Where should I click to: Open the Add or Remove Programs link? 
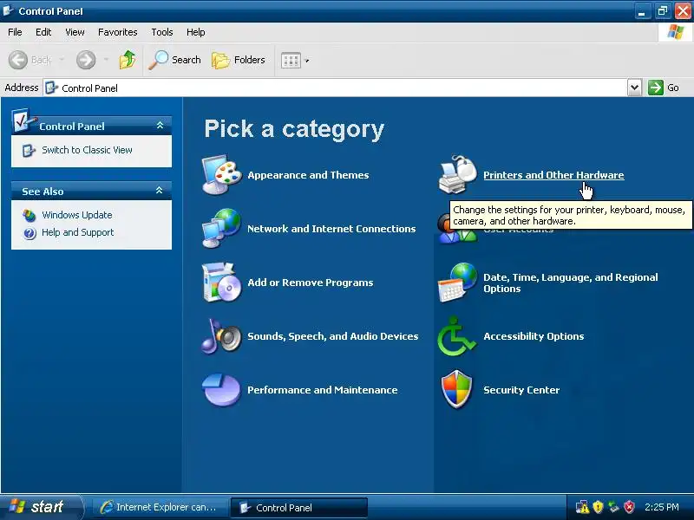pos(311,283)
